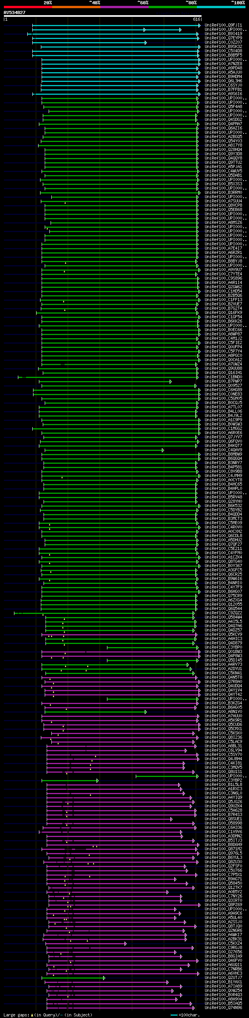This screenshot has width=249, height=1018.
Task: Open UniRef100_C4QAV9 entry
Action: pyautogui.click(x=223, y=450)
